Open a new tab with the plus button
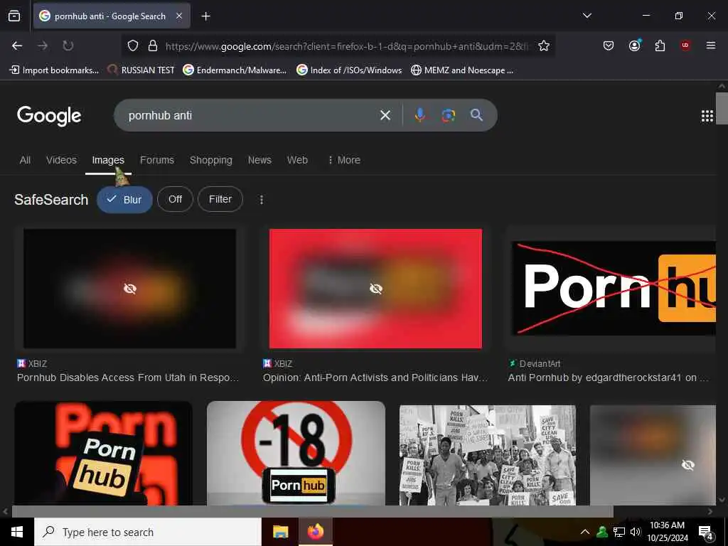Screen dimensions: 728x546 tap(205, 16)
